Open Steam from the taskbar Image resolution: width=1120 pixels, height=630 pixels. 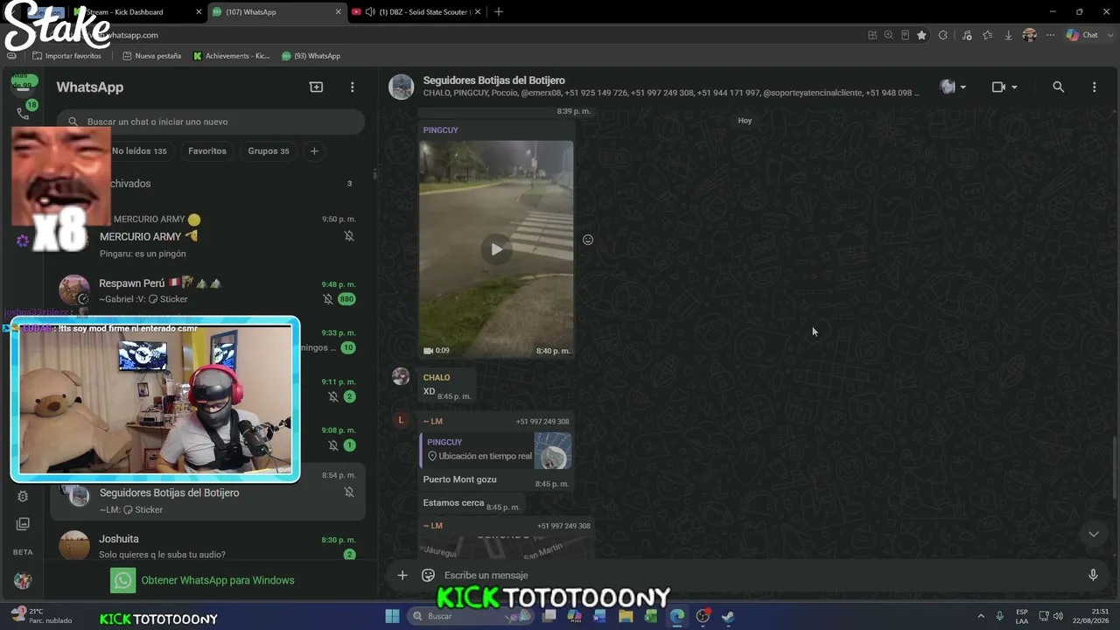(727, 616)
